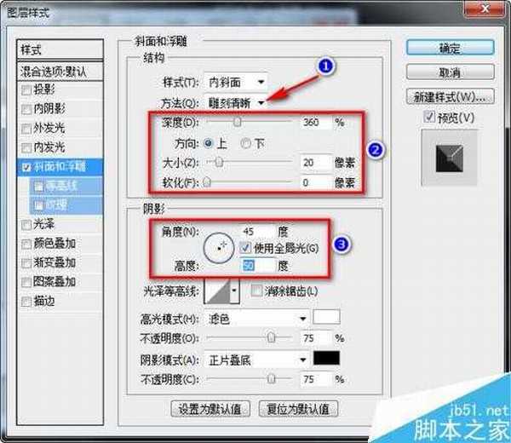
Task: Select the 等高线 sub-item under 斜面和浮雕
Action: click(60, 185)
